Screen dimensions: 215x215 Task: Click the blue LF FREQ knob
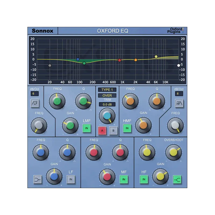[41, 152]
